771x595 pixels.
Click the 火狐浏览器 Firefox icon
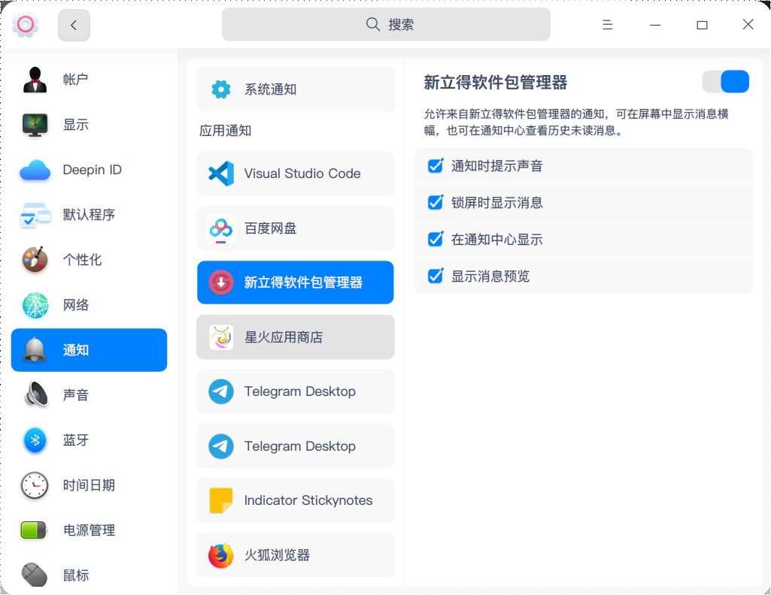pos(221,555)
